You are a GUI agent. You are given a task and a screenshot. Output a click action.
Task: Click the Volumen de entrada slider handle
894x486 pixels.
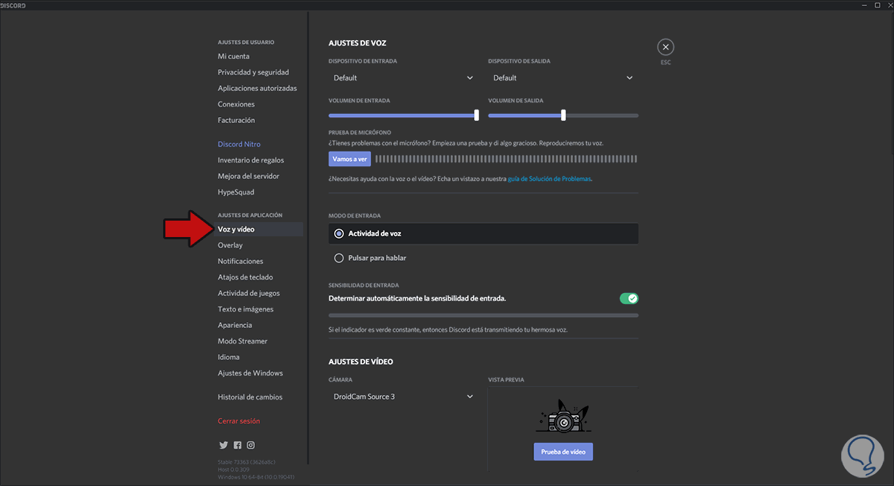click(476, 115)
